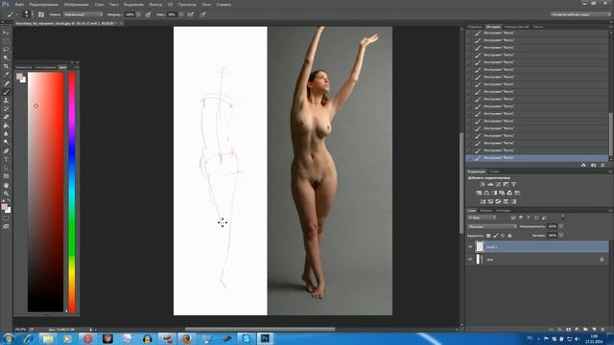The height and width of the screenshot is (345, 614).
Task: Open the Окно menu
Action: point(206,4)
